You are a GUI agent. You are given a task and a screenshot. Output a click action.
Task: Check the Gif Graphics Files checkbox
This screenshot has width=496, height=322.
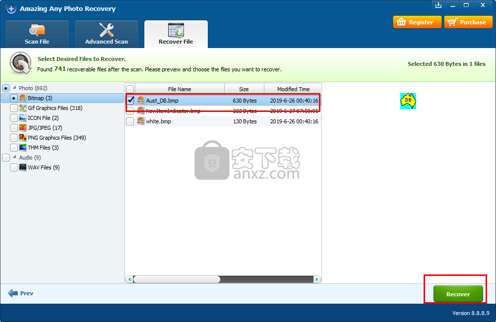[13, 108]
